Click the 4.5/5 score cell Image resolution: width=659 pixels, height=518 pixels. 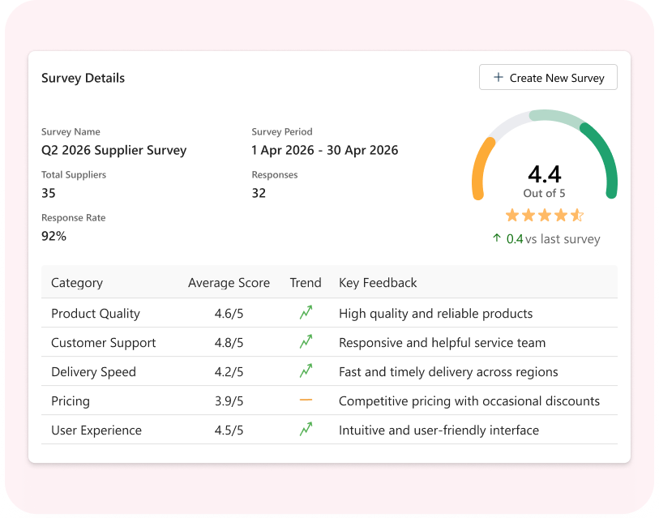pos(229,430)
